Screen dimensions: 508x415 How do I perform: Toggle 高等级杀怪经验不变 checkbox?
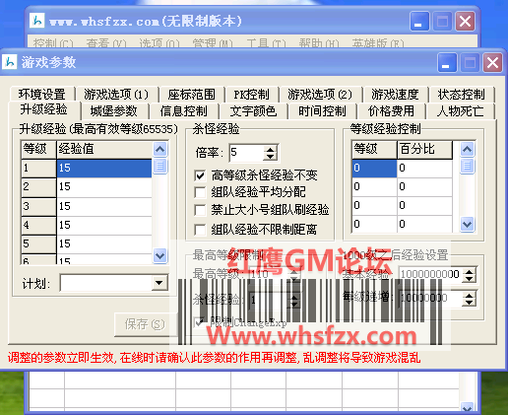pyautogui.click(x=200, y=175)
